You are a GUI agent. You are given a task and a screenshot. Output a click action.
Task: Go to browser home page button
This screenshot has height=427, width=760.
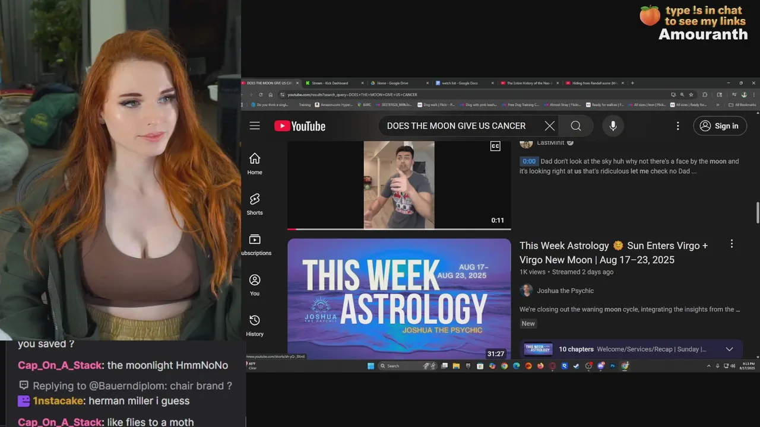[x=271, y=94]
